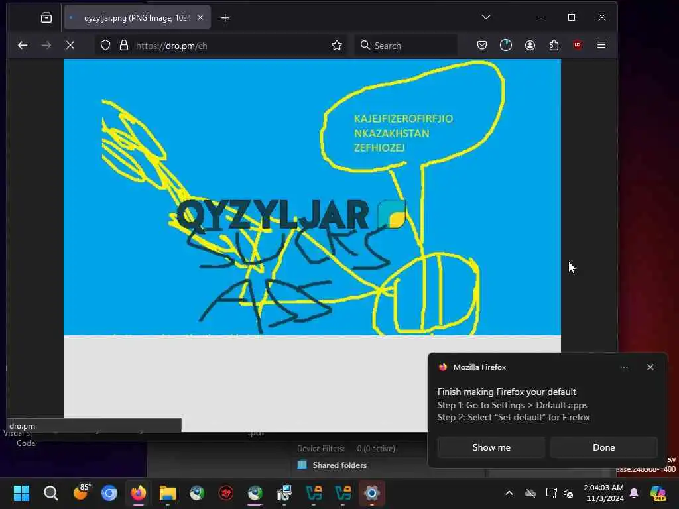This screenshot has height=509, width=679.
Task: Bookmark this page with the star
Action: (x=337, y=46)
